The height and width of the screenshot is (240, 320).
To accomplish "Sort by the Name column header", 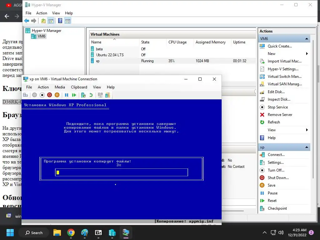I will tap(114, 42).
